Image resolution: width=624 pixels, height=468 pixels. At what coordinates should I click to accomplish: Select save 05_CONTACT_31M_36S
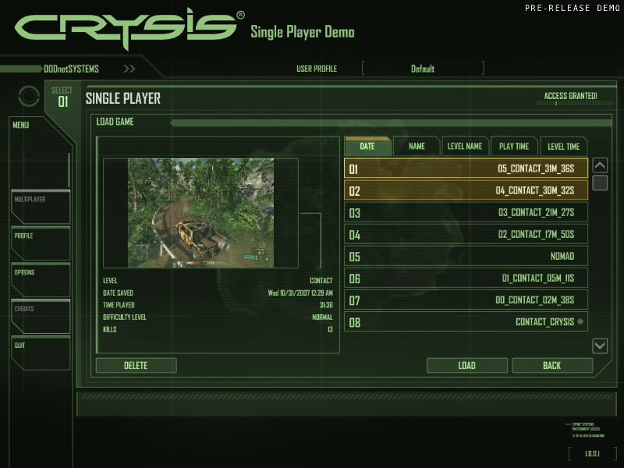click(x=466, y=168)
